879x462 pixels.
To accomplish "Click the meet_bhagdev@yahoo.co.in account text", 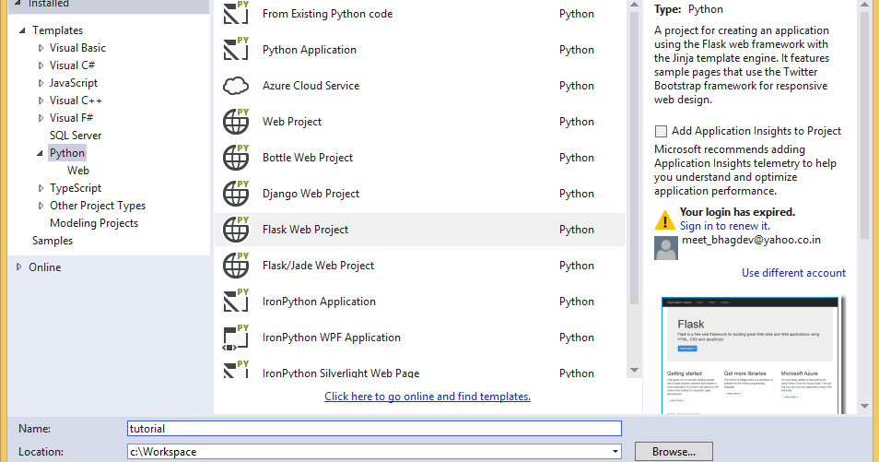I will (x=751, y=240).
